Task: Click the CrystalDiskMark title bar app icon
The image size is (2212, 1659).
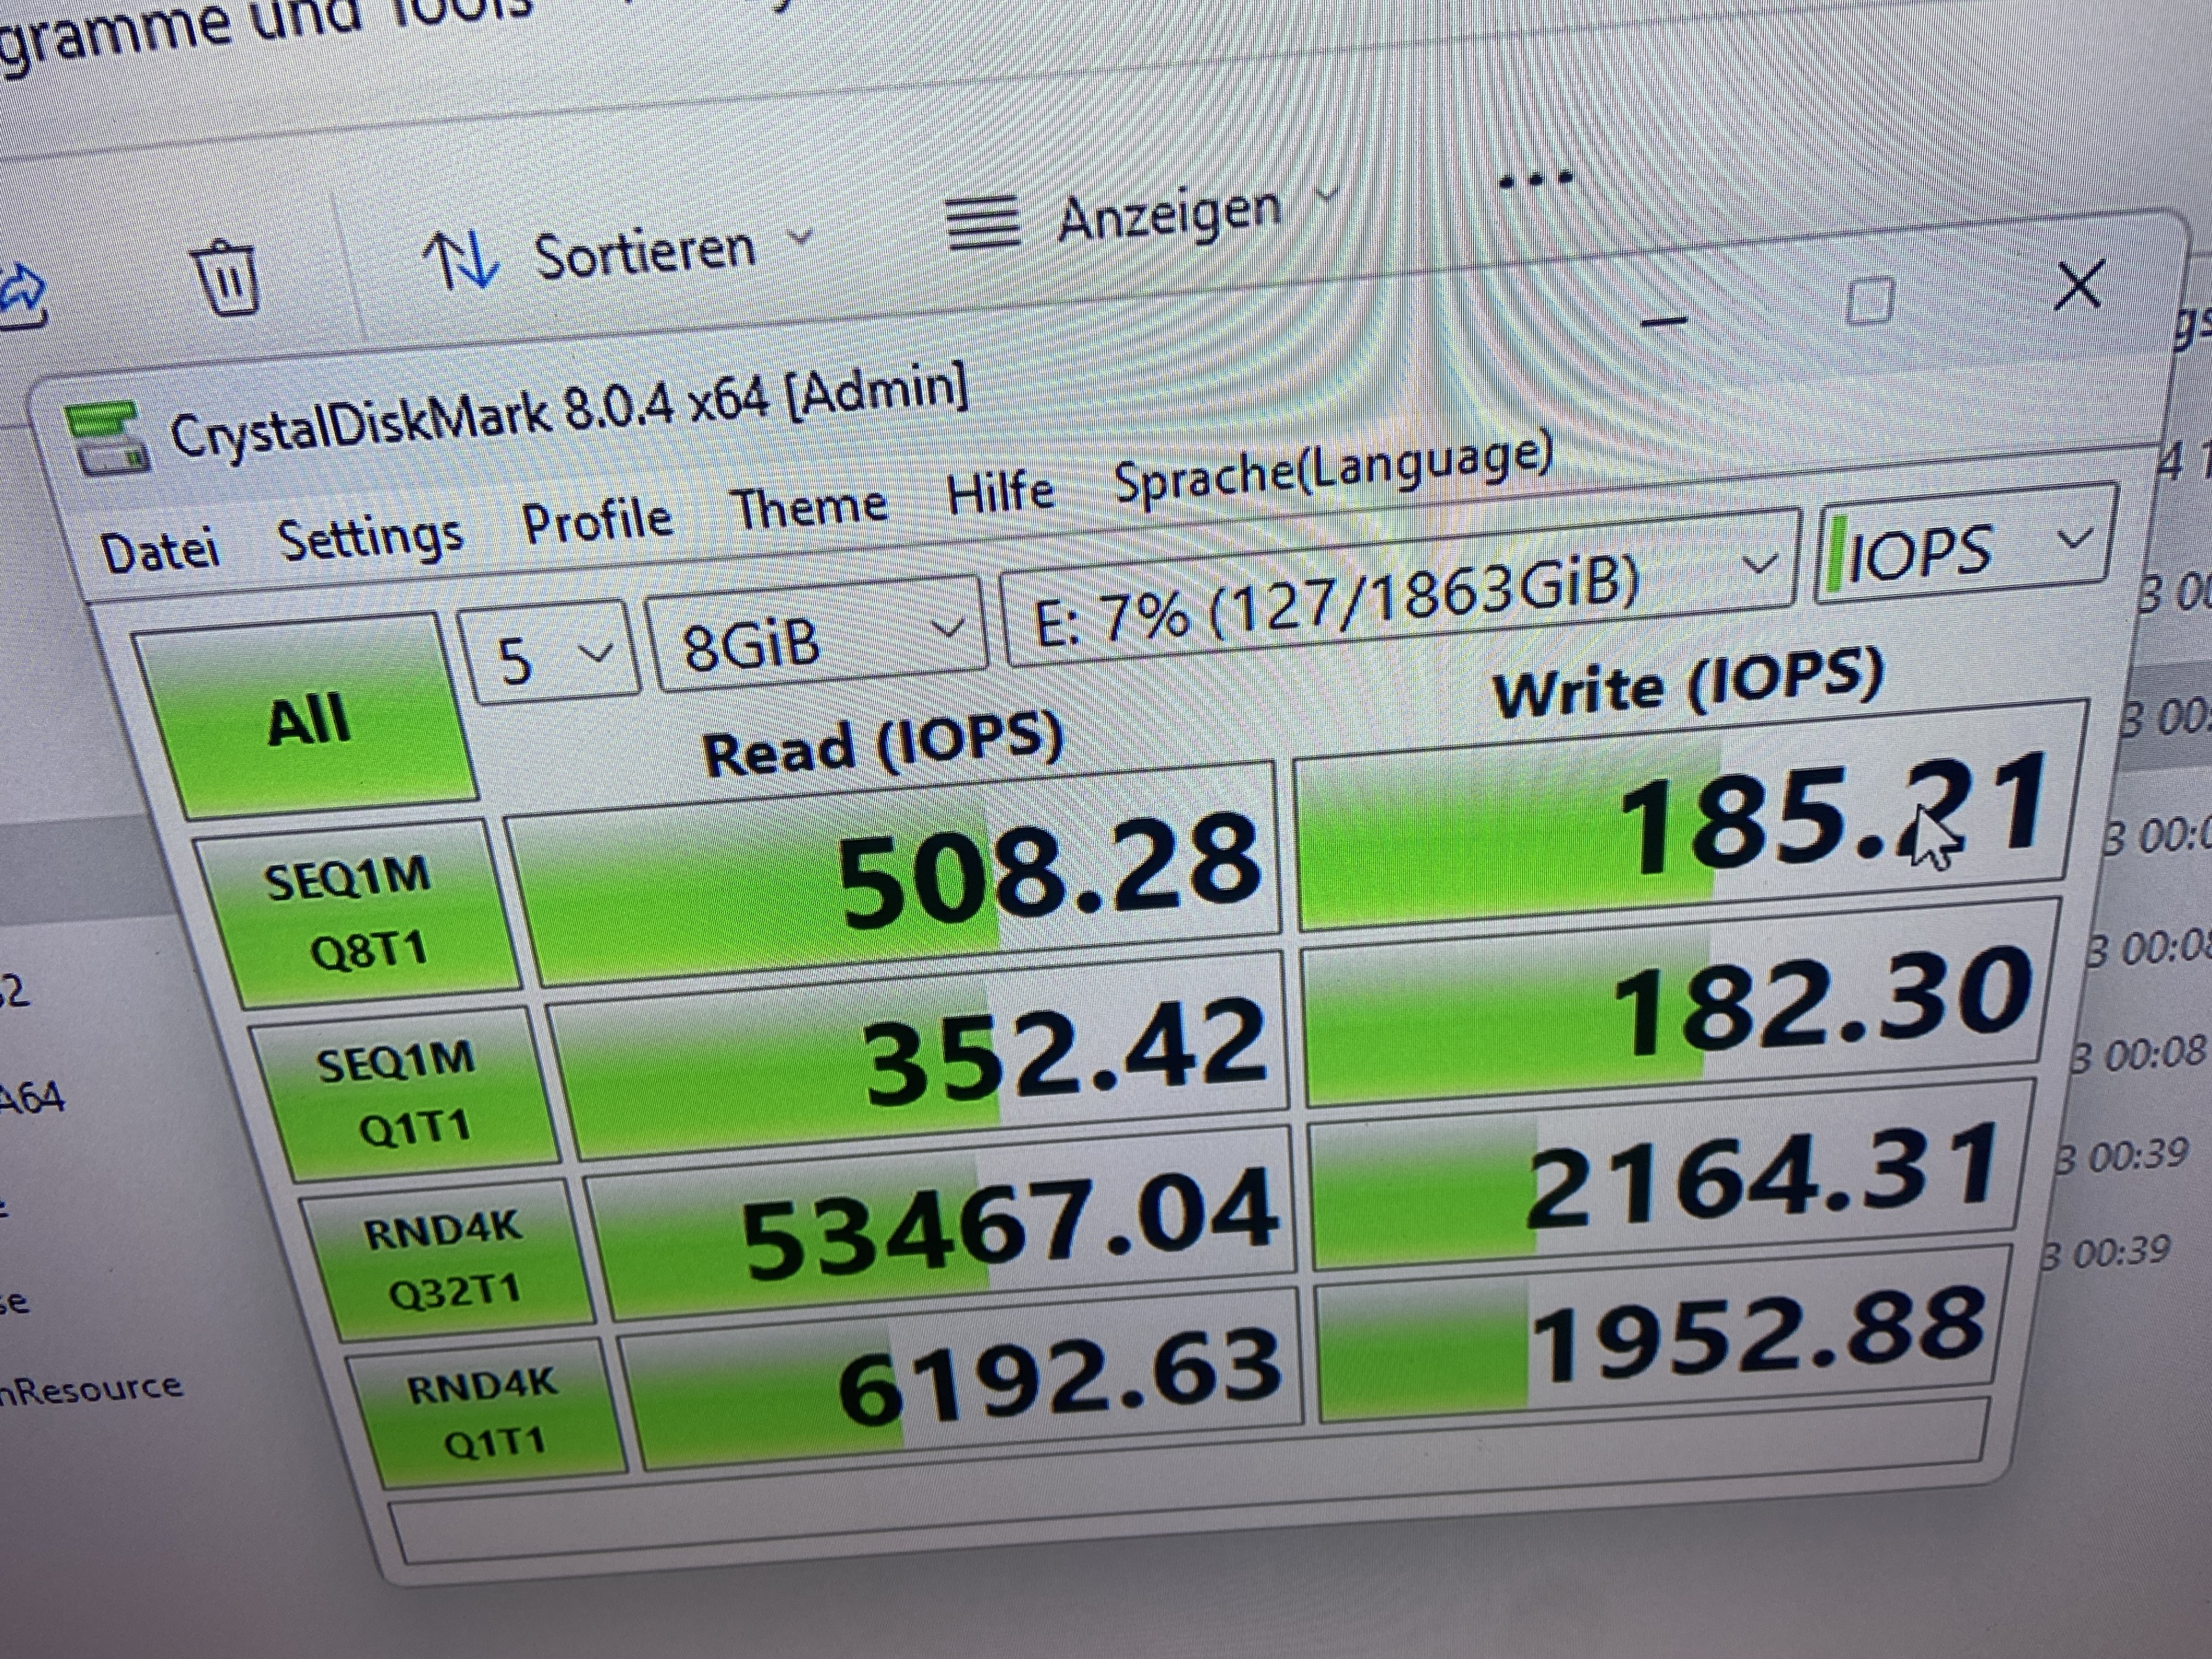Action: click(x=108, y=440)
